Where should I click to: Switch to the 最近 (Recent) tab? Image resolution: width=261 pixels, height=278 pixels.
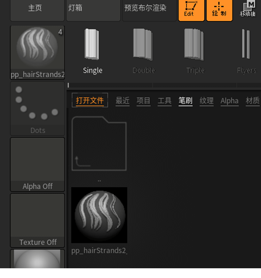[122, 101]
